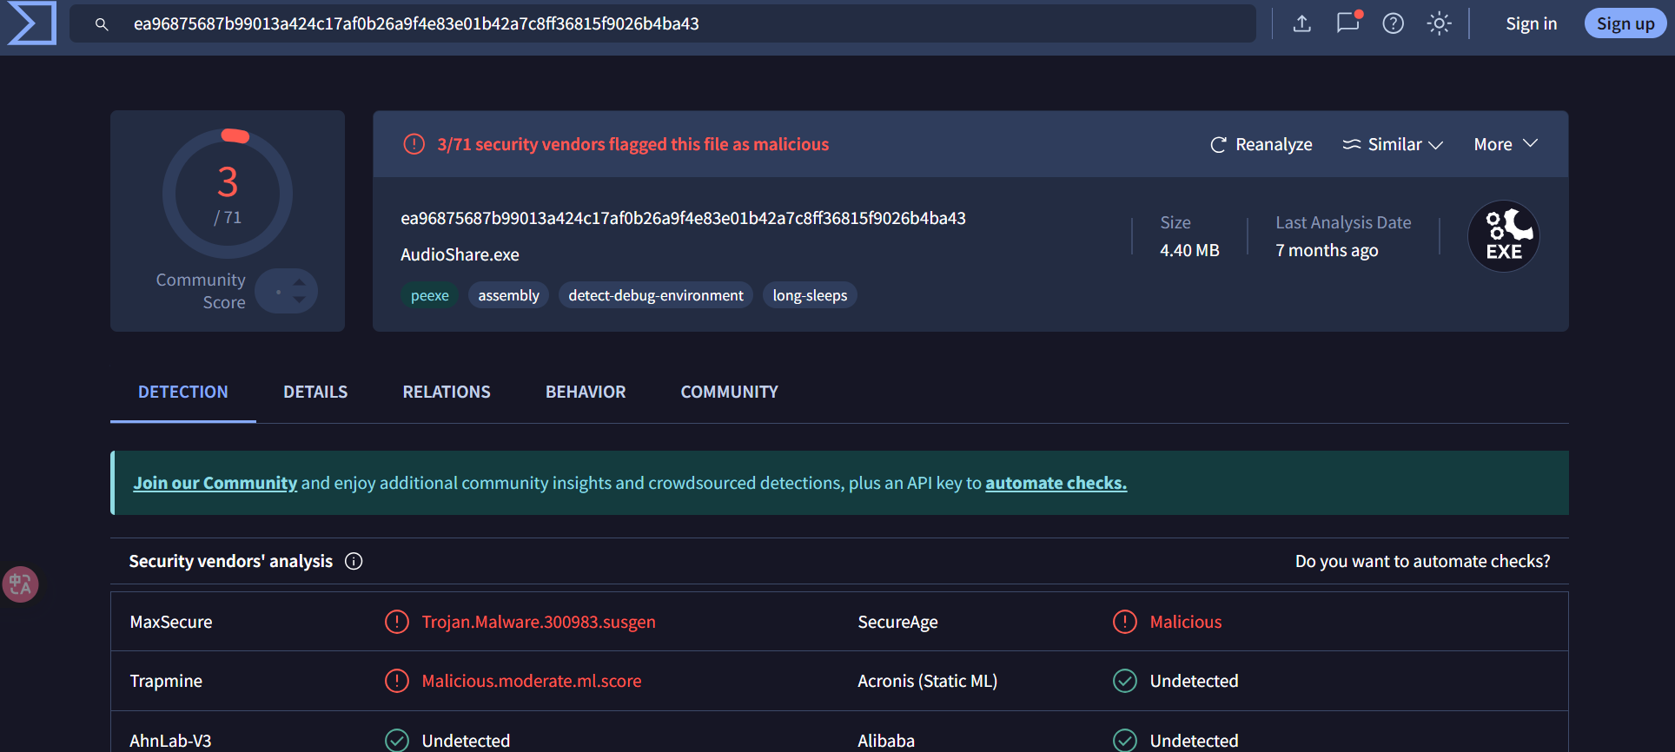Open the help question mark icon
This screenshot has height=752, width=1675.
(1394, 23)
